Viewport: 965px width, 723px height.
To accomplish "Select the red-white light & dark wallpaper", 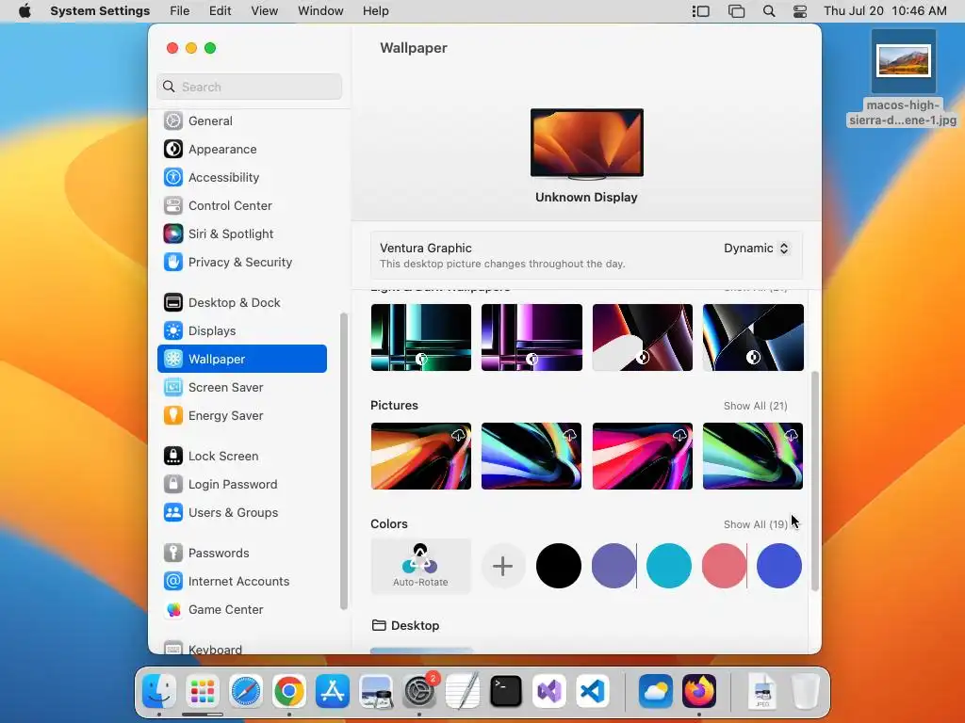I will pos(643,338).
